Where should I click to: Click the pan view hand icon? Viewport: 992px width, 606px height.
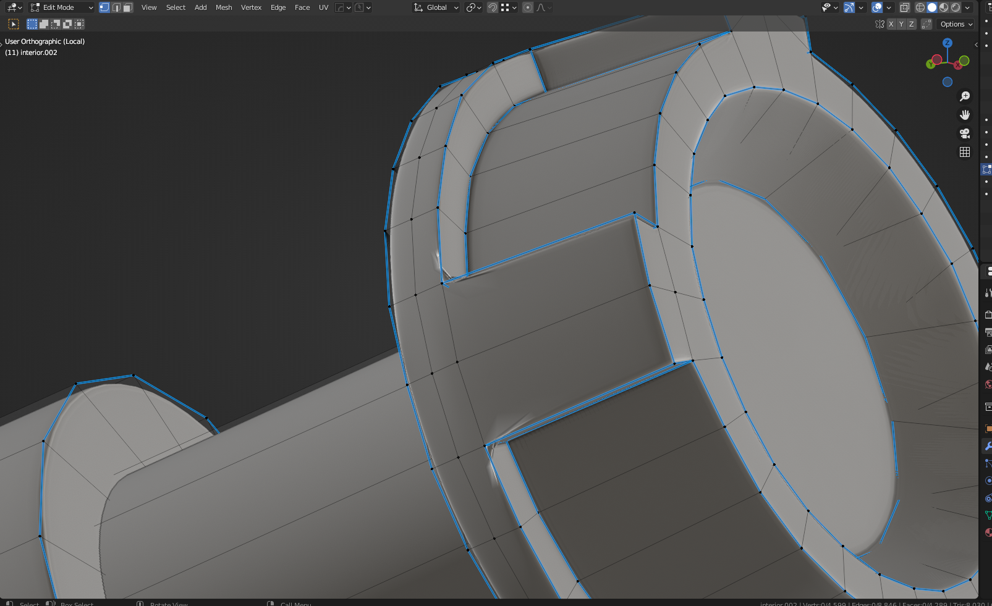[x=964, y=115]
